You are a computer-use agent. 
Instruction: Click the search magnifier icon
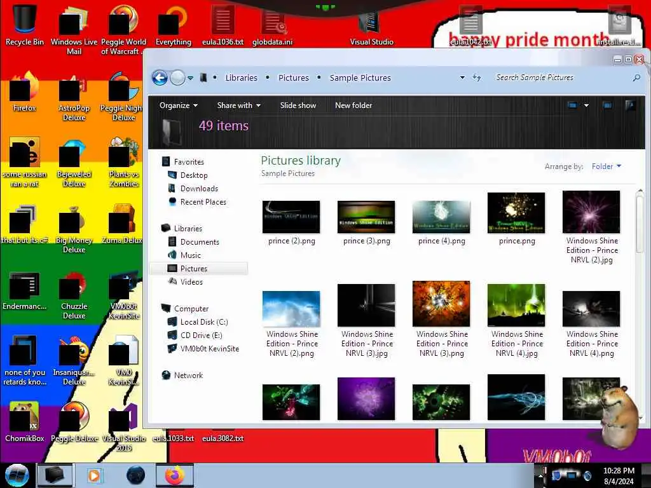click(636, 78)
